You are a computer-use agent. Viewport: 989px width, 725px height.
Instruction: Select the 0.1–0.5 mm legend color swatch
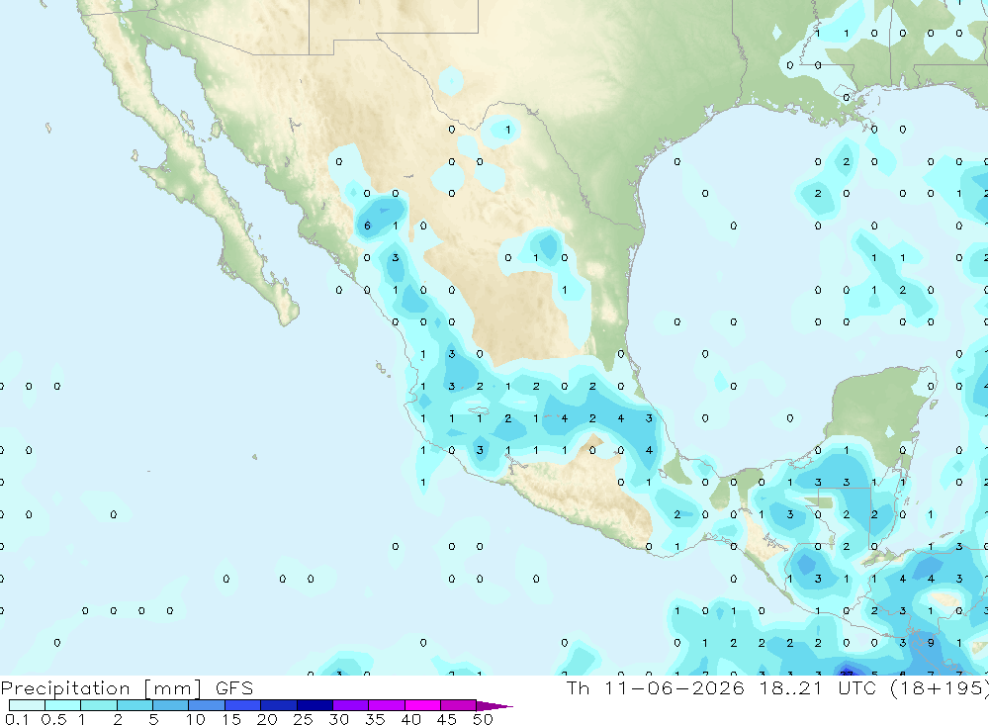click(27, 705)
